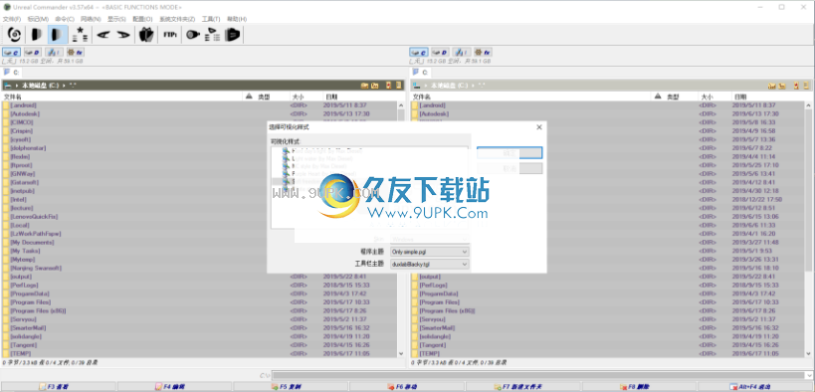Image resolution: width=815 pixels, height=392 pixels.
Task: Select [TEMP] folder in left panel
Action: coord(21,353)
